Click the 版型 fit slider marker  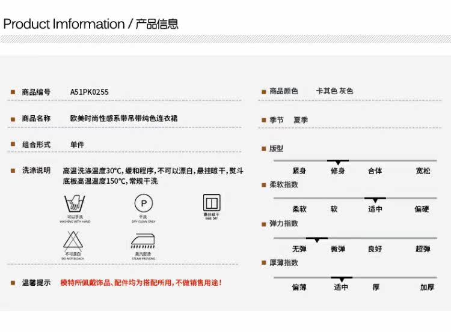click(x=338, y=162)
